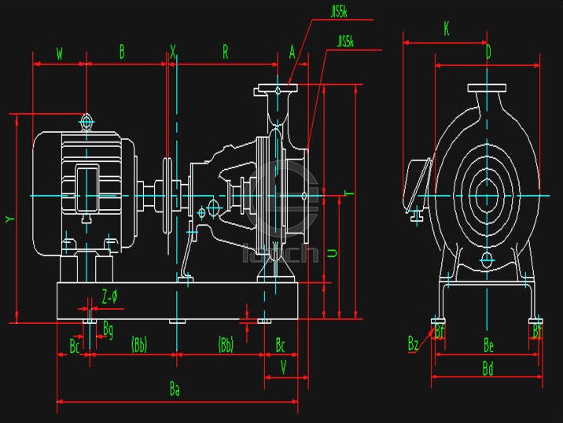Click the R dimension label at top
This screenshot has width=563, height=423.
coord(225,52)
